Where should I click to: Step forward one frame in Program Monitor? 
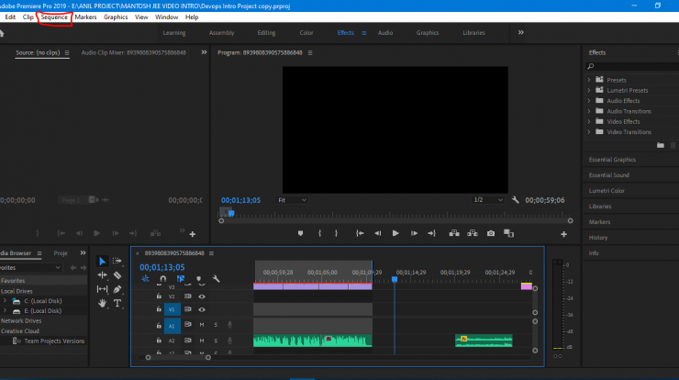click(x=414, y=233)
